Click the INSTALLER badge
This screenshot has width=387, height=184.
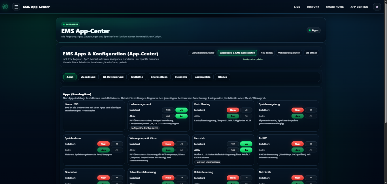coord(71,24)
